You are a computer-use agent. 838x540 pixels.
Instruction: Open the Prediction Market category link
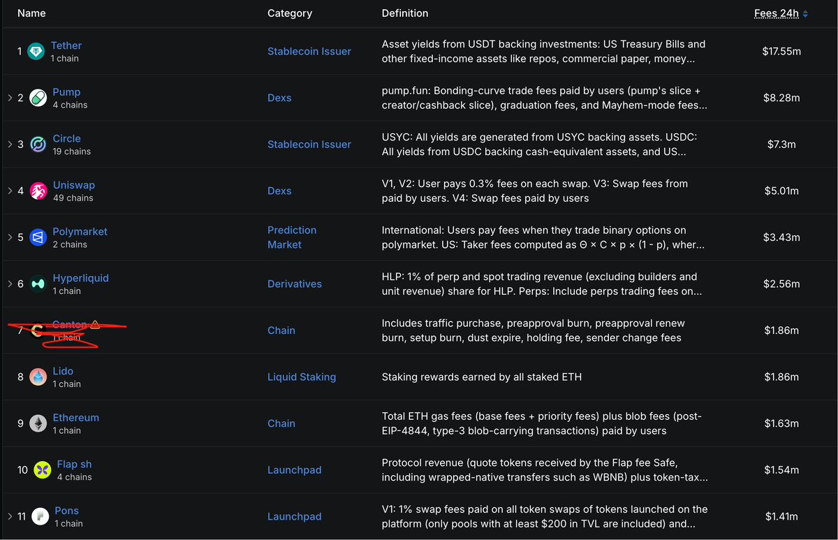coord(292,238)
